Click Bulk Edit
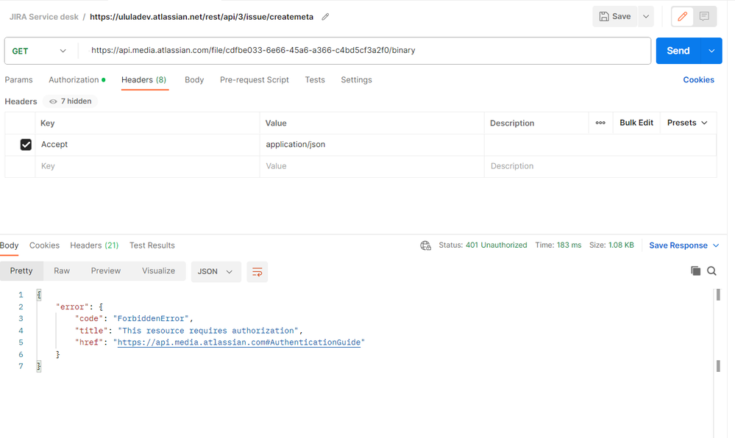This screenshot has width=735, height=438. pos(636,123)
